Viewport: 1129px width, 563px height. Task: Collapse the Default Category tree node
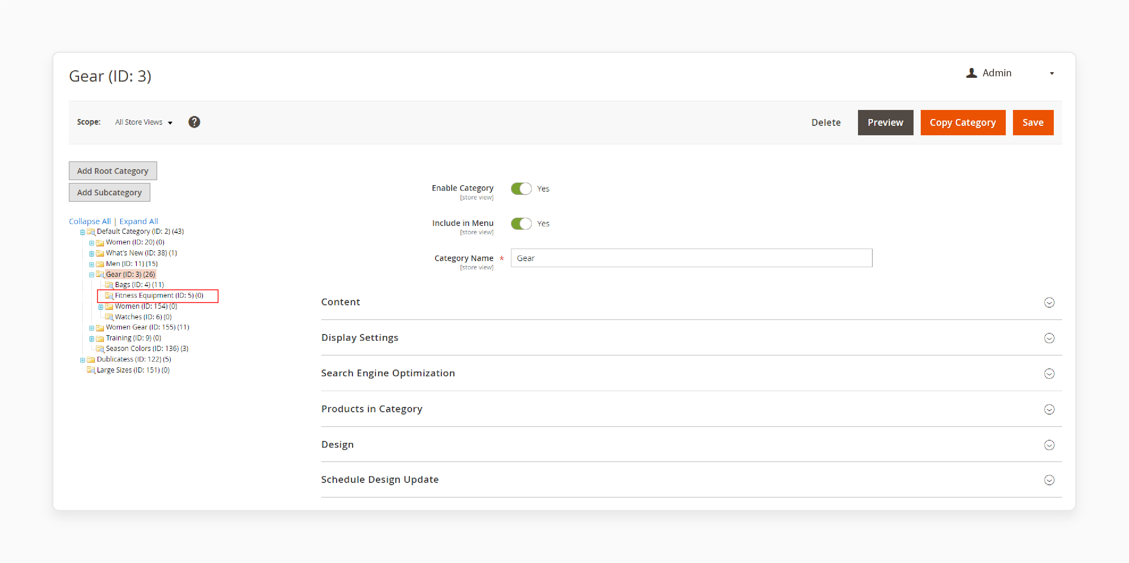[x=82, y=232]
